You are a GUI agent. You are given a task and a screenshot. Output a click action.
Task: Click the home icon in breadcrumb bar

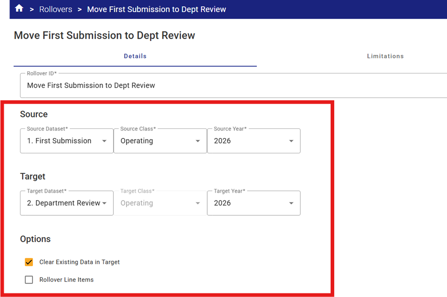coord(19,9)
